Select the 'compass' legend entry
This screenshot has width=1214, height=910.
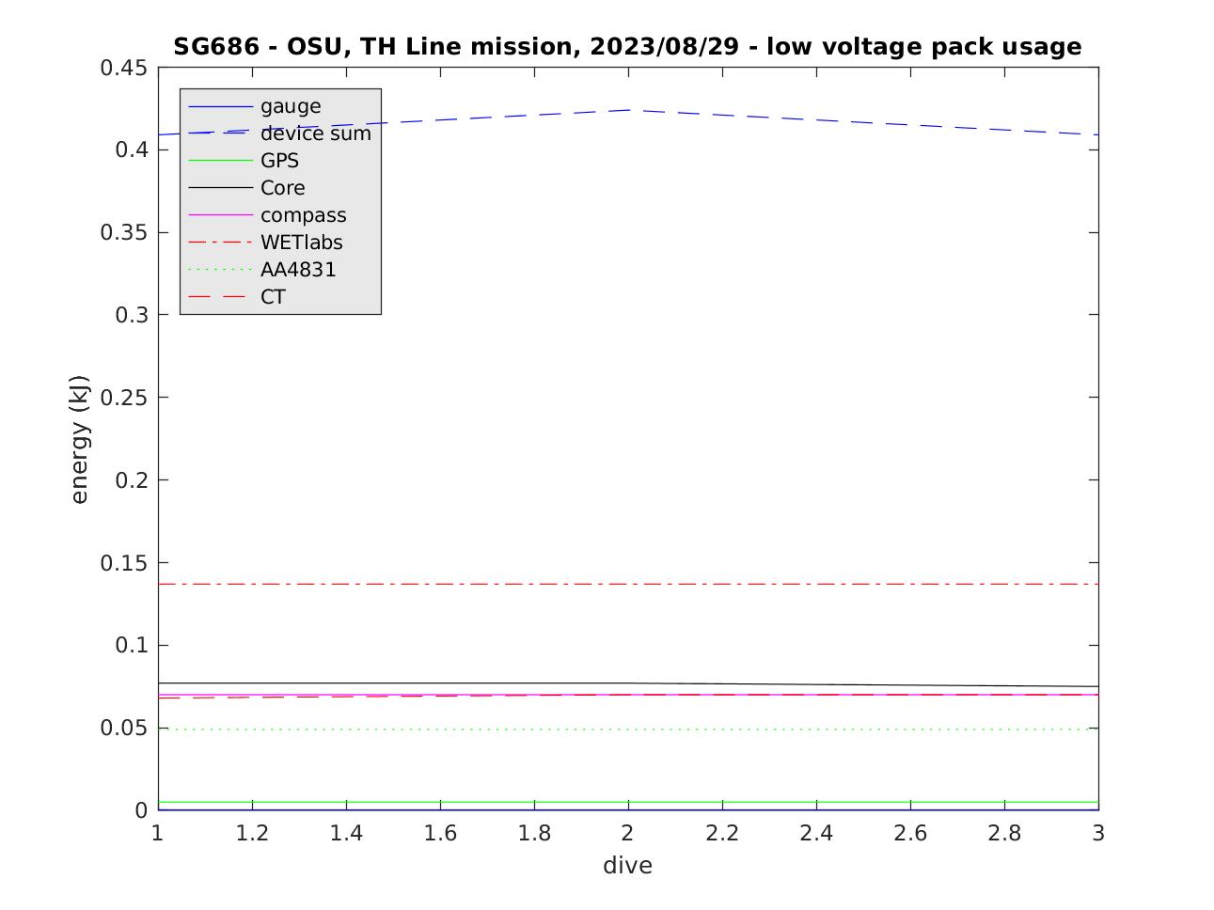pyautogui.click(x=303, y=215)
